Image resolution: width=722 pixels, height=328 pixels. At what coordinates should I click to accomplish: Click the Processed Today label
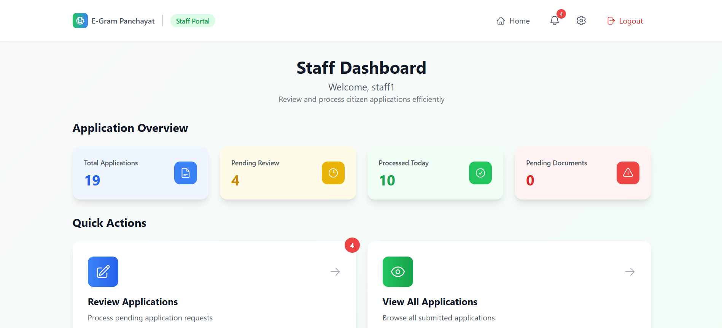404,163
